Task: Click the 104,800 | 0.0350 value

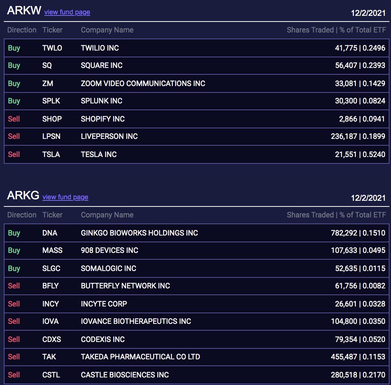Action: pyautogui.click(x=358, y=321)
